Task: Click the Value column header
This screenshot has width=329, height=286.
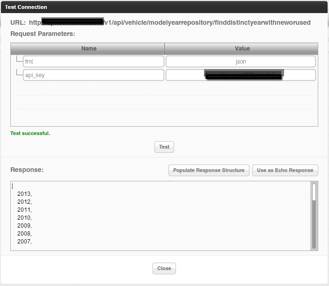Action: (x=242, y=49)
